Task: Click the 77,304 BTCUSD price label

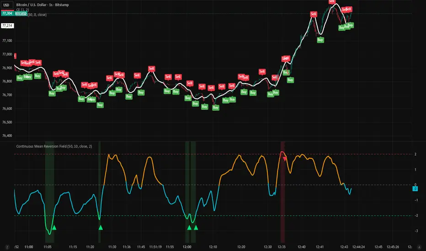Action: coord(14,13)
